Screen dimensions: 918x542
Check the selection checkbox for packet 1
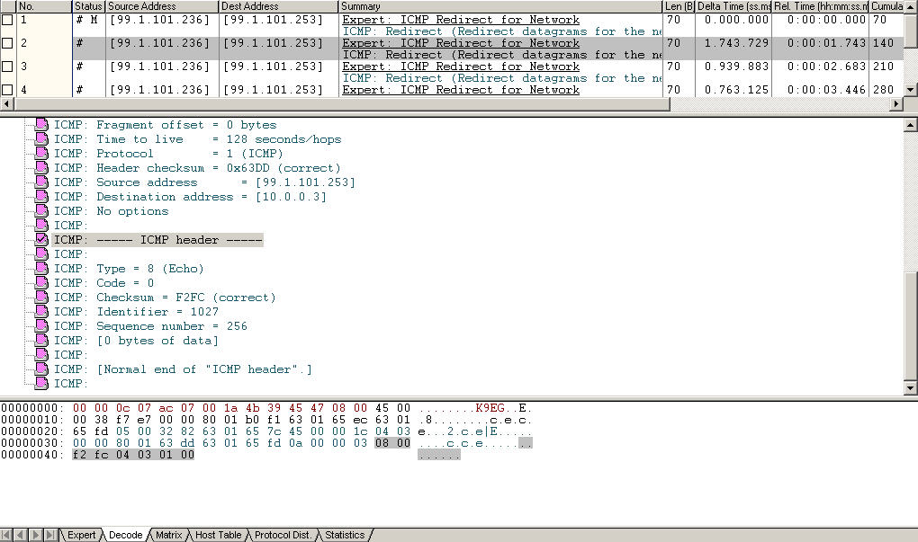tap(7, 19)
